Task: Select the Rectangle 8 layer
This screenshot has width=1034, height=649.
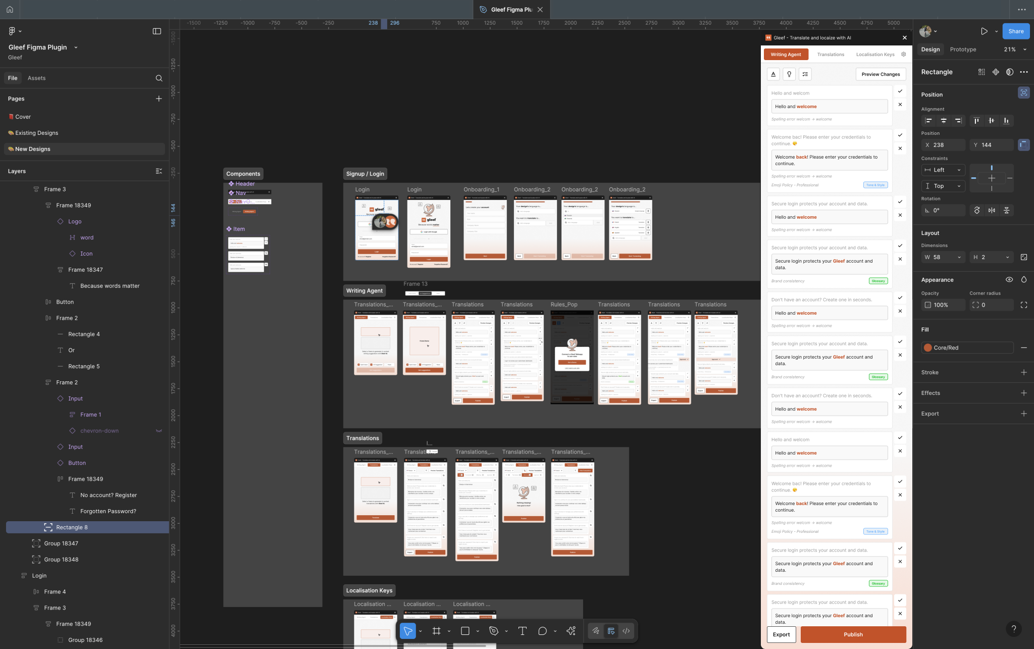Action: point(87,527)
